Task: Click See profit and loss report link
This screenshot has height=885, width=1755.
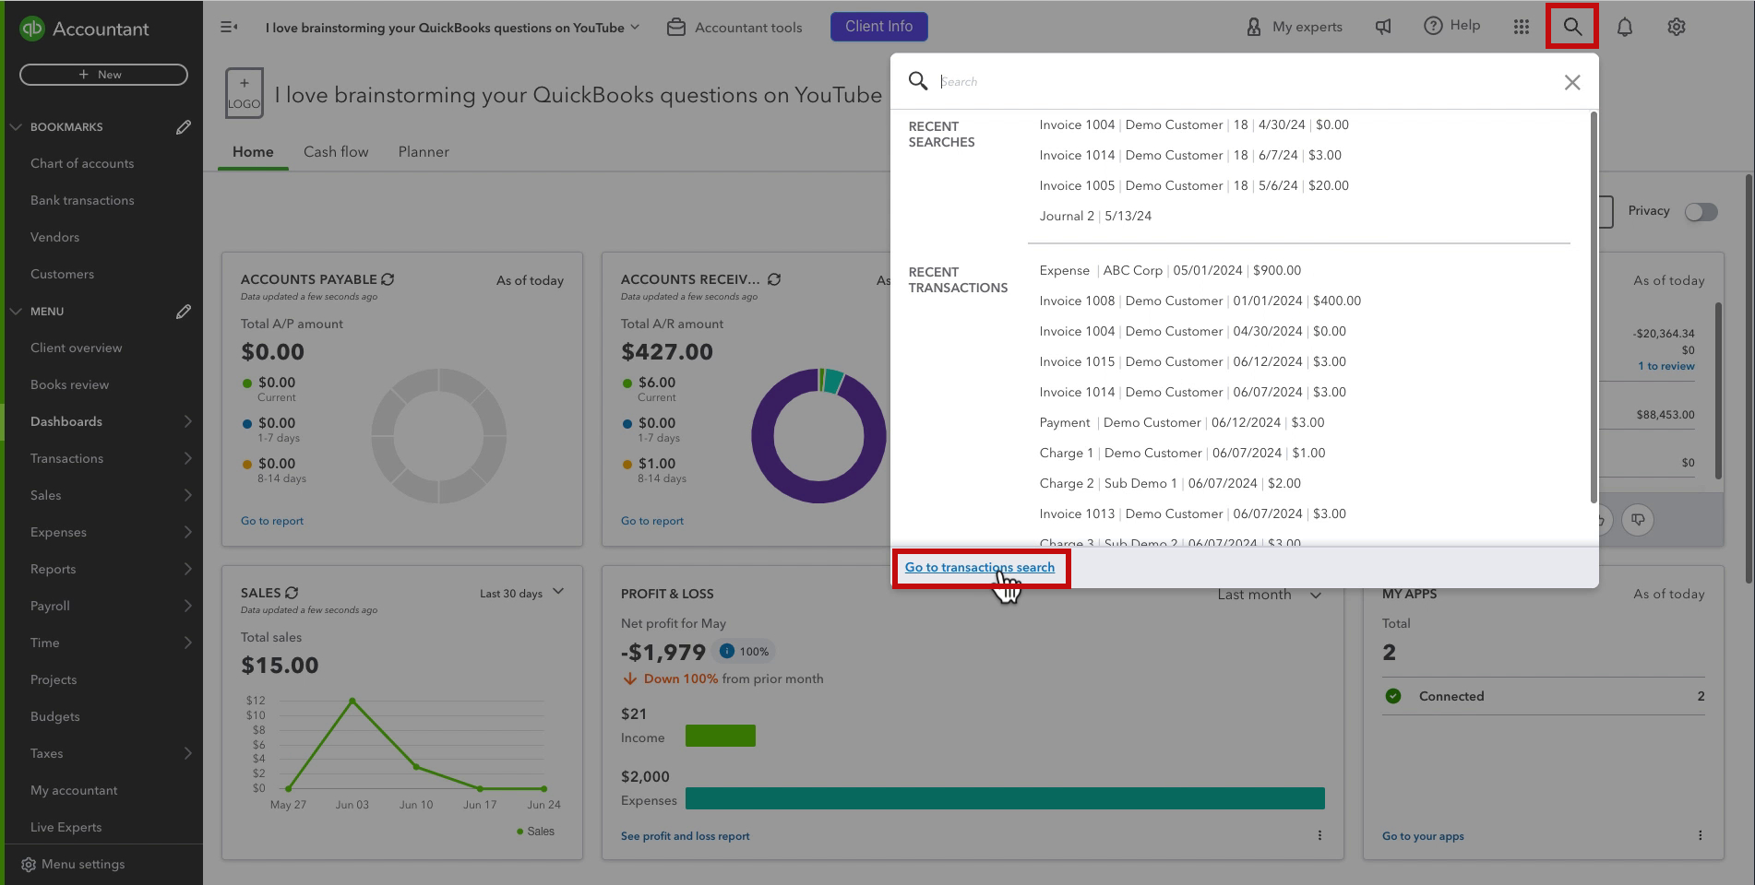Action: [685, 836]
